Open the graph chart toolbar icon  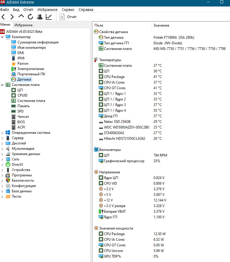(x=49, y=17)
